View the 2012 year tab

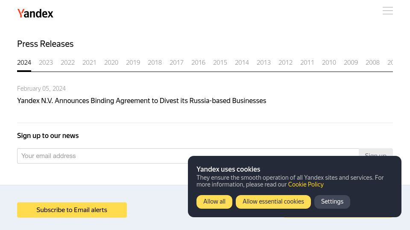285,63
